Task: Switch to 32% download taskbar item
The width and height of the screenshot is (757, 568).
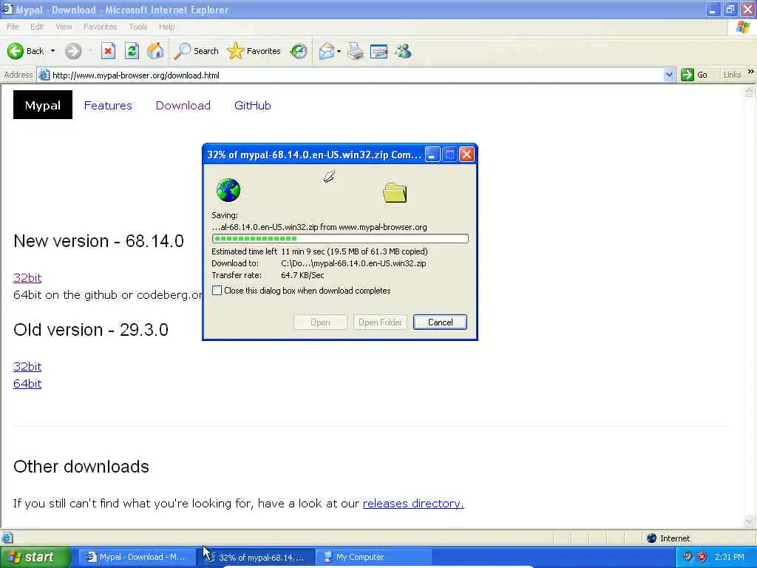Action: click(x=257, y=557)
